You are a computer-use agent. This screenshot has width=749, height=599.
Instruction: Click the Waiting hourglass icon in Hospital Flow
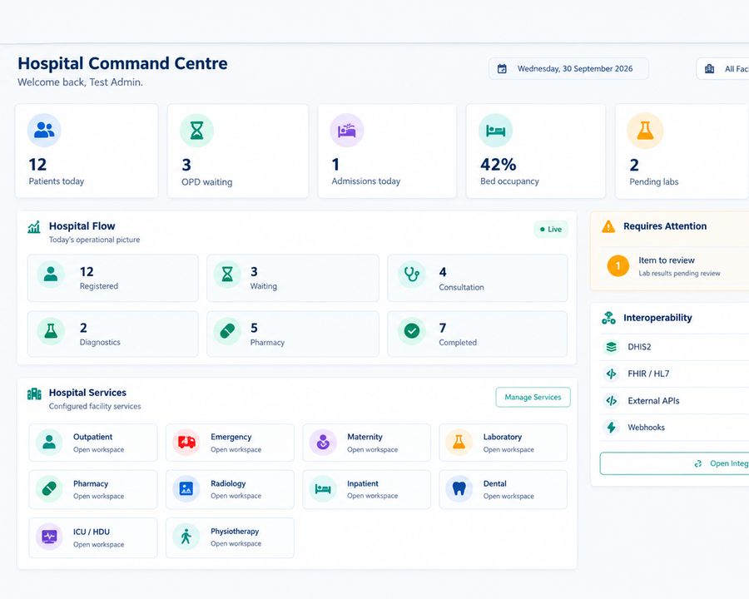tap(227, 275)
